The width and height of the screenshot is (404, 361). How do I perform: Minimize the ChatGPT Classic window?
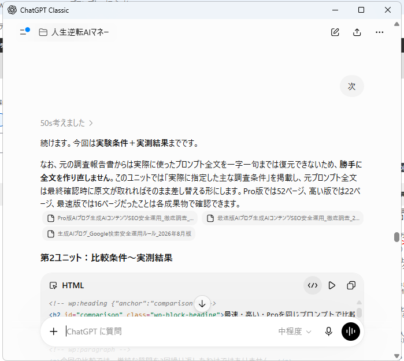335,10
